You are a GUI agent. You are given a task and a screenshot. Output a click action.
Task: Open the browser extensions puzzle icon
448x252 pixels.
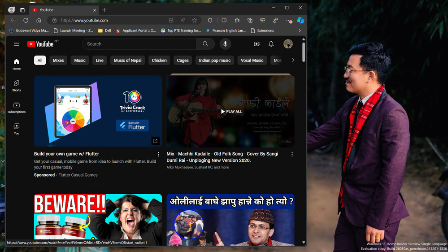point(210,20)
